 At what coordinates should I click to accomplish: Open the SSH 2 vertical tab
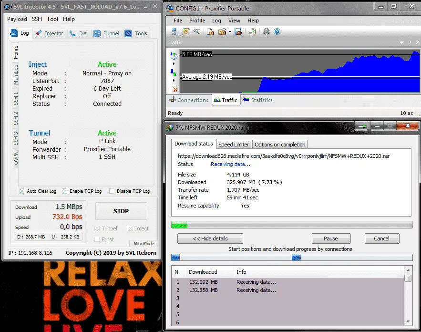[16, 118]
